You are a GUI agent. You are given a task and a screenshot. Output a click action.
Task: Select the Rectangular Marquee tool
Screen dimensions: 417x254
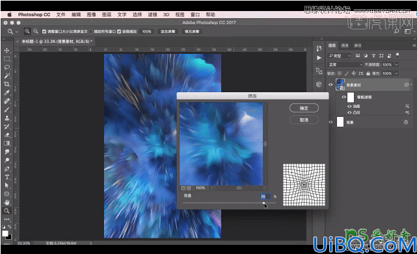[x=7, y=58]
